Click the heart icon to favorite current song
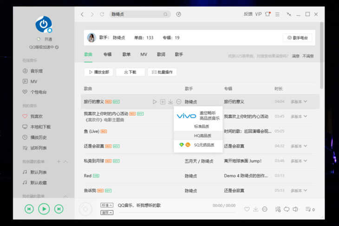The height and width of the screenshot is (226, 339). click(x=247, y=209)
